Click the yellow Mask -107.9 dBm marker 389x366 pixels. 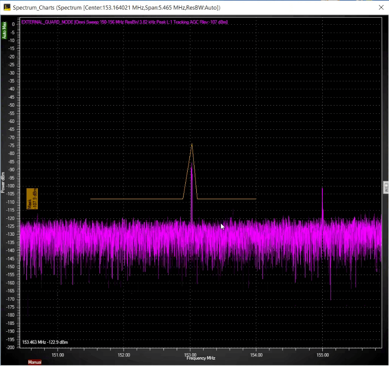click(32, 198)
